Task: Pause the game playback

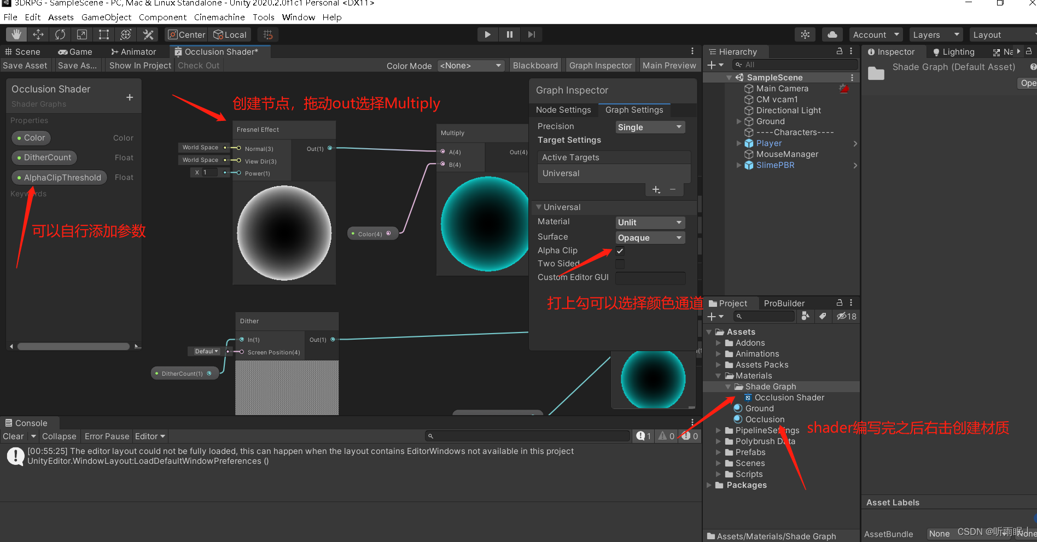Action: [x=510, y=34]
